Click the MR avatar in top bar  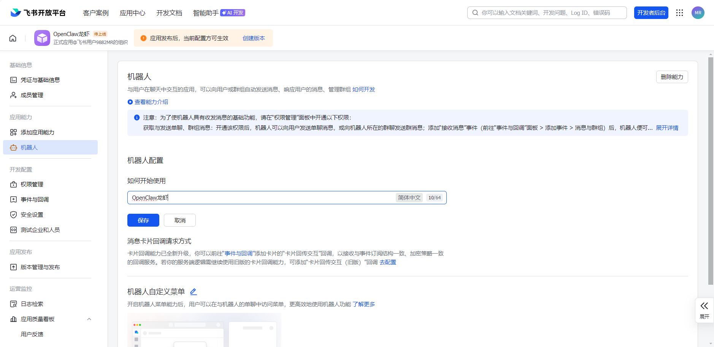point(697,13)
